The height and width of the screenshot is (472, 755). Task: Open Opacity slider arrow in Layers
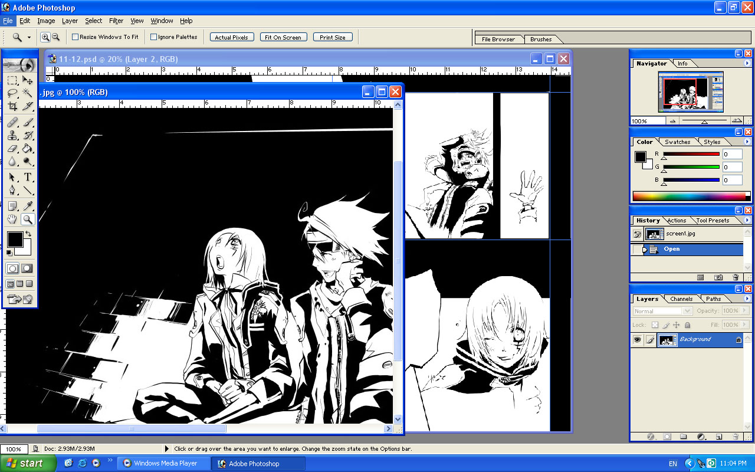(744, 311)
